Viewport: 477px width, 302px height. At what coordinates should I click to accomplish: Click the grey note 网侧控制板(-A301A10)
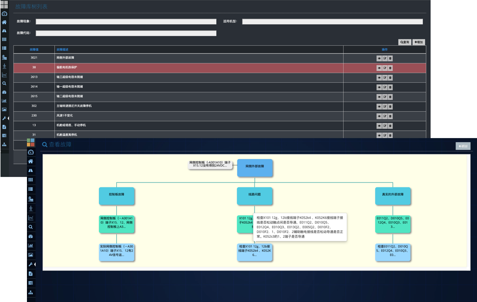210,164
